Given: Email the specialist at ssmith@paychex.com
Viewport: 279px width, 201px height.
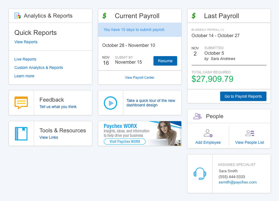Looking at the screenshot, I should [x=237, y=182].
